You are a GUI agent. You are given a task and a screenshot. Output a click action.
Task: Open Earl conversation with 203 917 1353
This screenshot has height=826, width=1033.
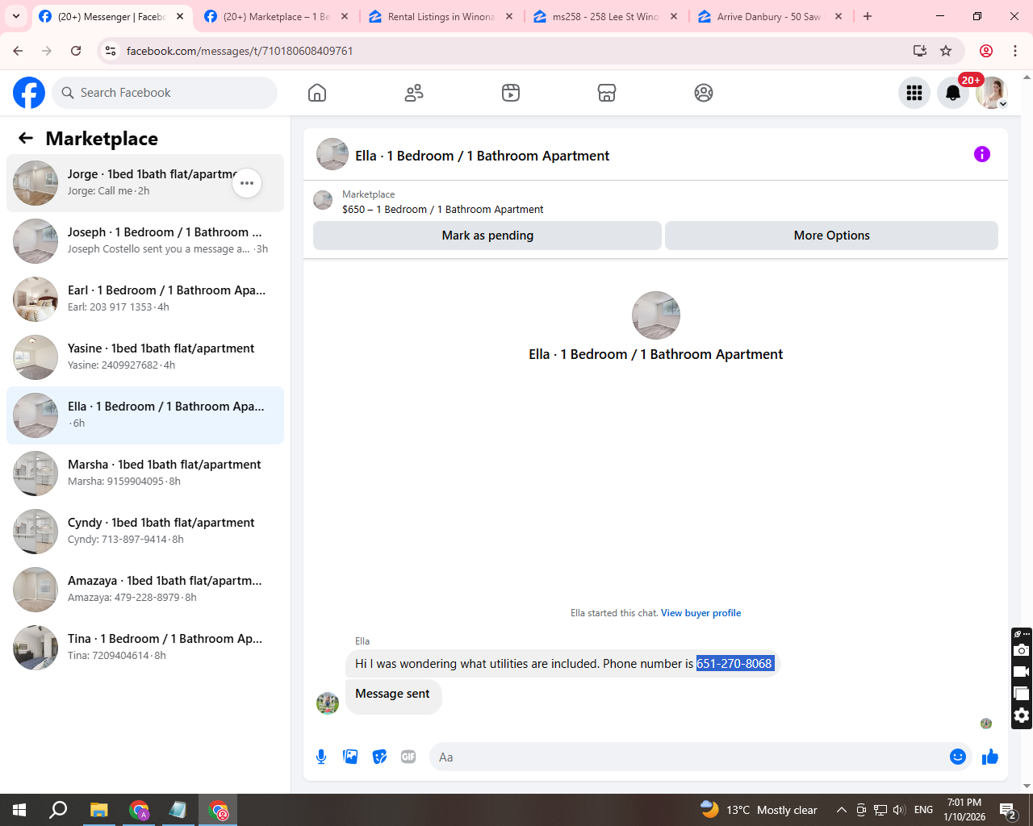(x=145, y=299)
